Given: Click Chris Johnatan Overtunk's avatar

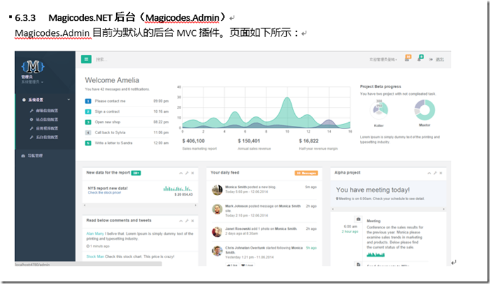Looking at the screenshot, I should 217,251.
